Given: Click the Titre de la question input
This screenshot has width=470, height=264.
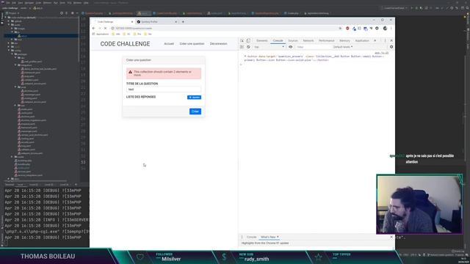Looking at the screenshot, I should coord(164,89).
